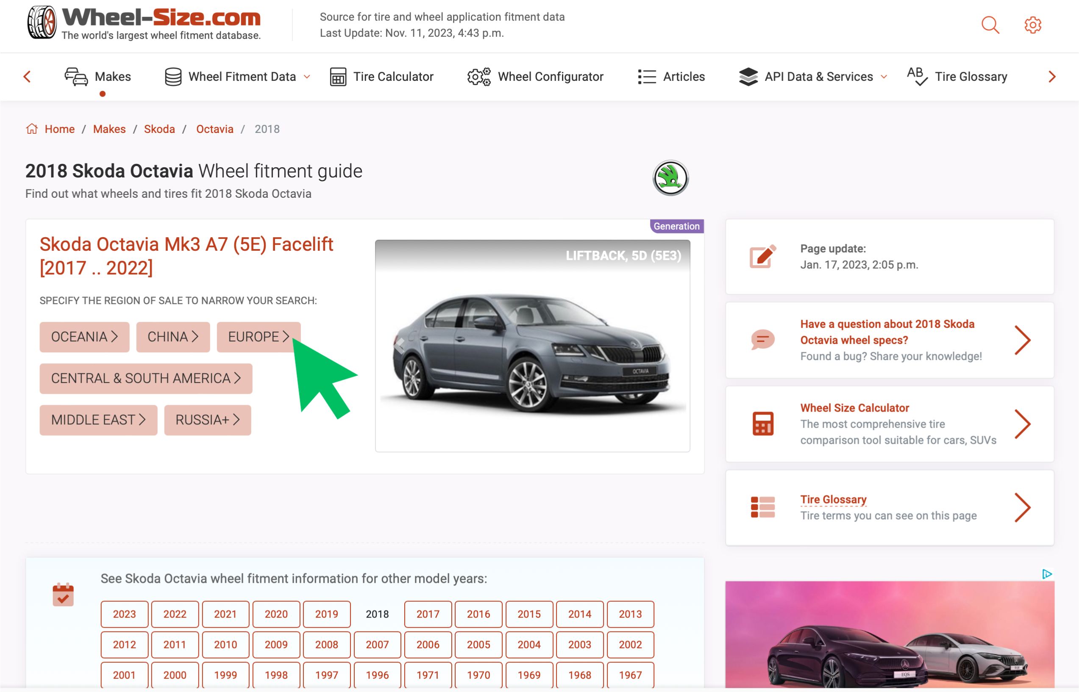Select the OCEANIA region button
This screenshot has width=1079, height=692.
pyautogui.click(x=84, y=337)
